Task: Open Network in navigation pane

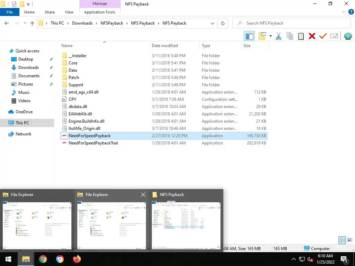Action: (x=23, y=134)
